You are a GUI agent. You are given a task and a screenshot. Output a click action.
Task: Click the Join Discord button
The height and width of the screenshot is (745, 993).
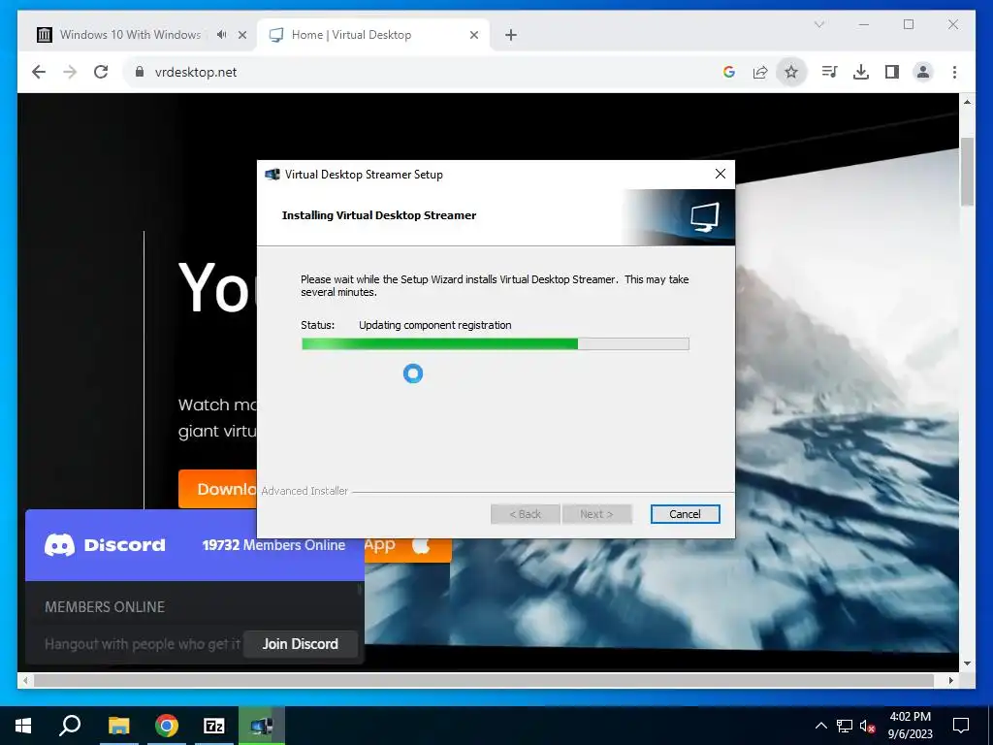301,644
